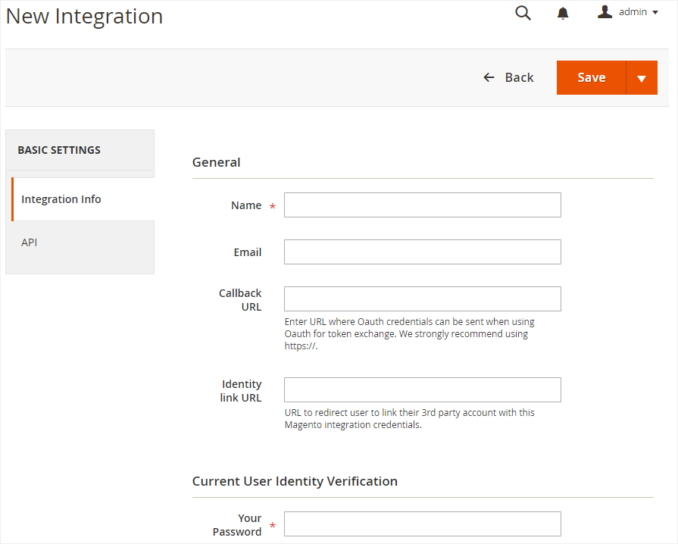Click the Back arrow icon
This screenshot has height=544, width=678.
tap(489, 77)
